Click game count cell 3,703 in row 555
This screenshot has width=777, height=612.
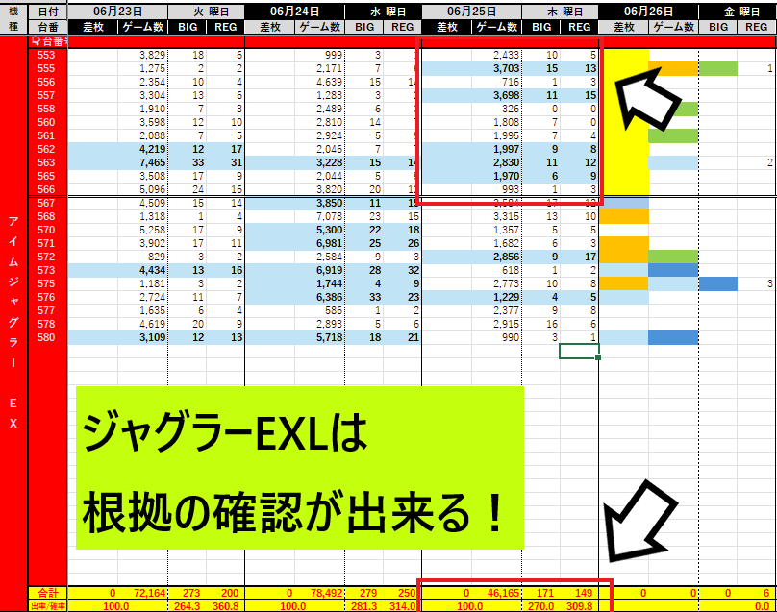coord(496,68)
